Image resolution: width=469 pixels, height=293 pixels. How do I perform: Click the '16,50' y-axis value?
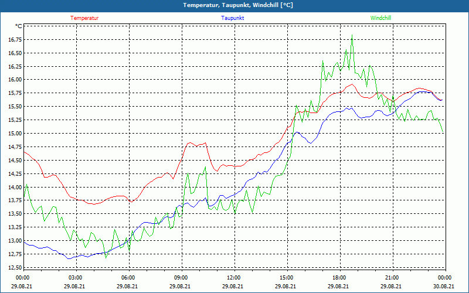[x=16, y=53]
